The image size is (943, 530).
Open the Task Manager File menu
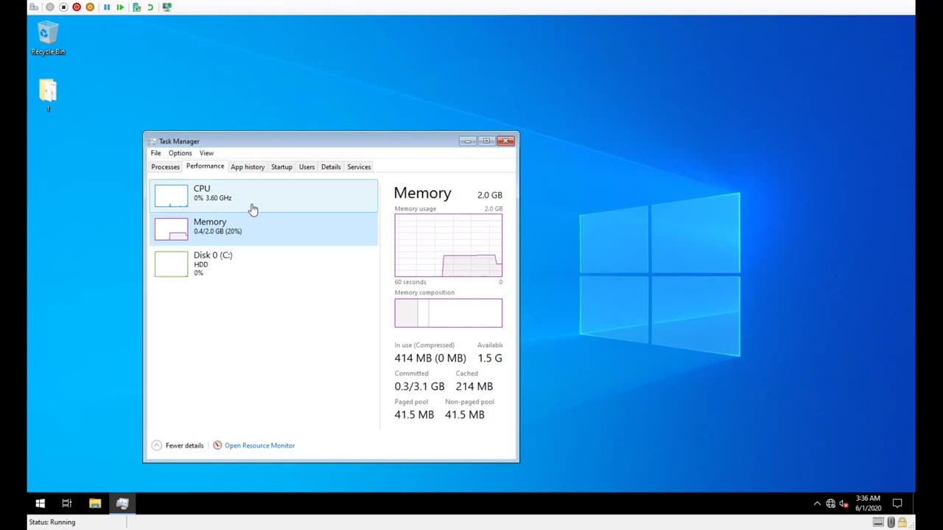point(156,153)
